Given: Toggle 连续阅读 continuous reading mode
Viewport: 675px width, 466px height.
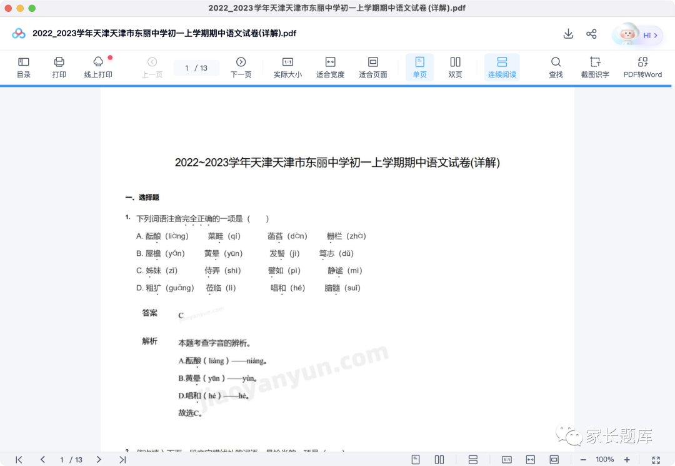Looking at the screenshot, I should pyautogui.click(x=502, y=68).
